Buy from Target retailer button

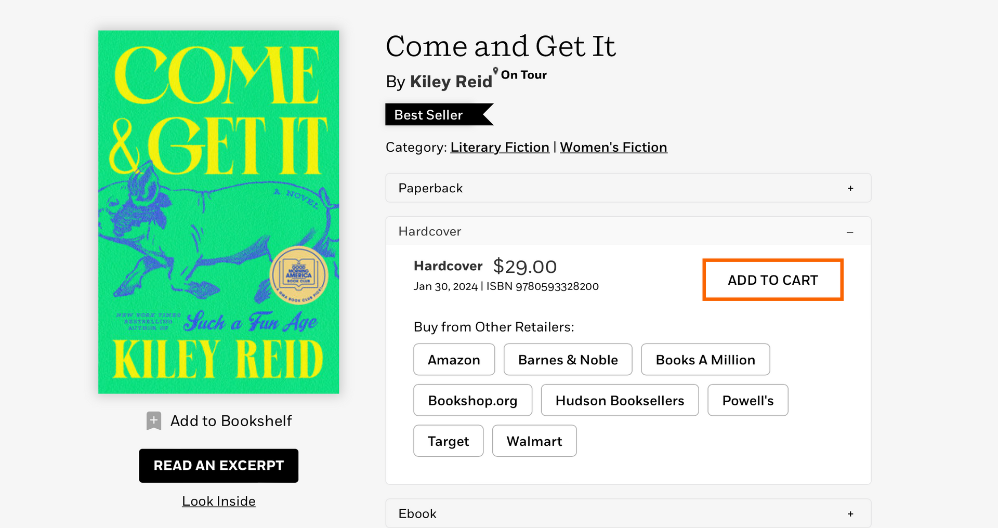click(x=448, y=441)
